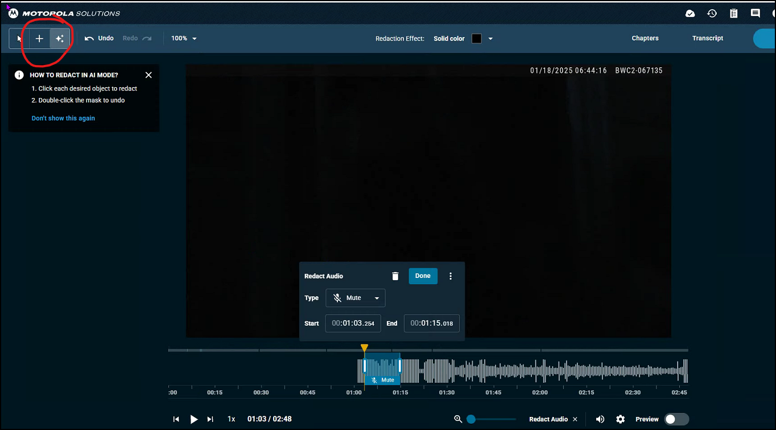Open the history clock icon
This screenshot has height=430, width=776.
[x=712, y=13]
